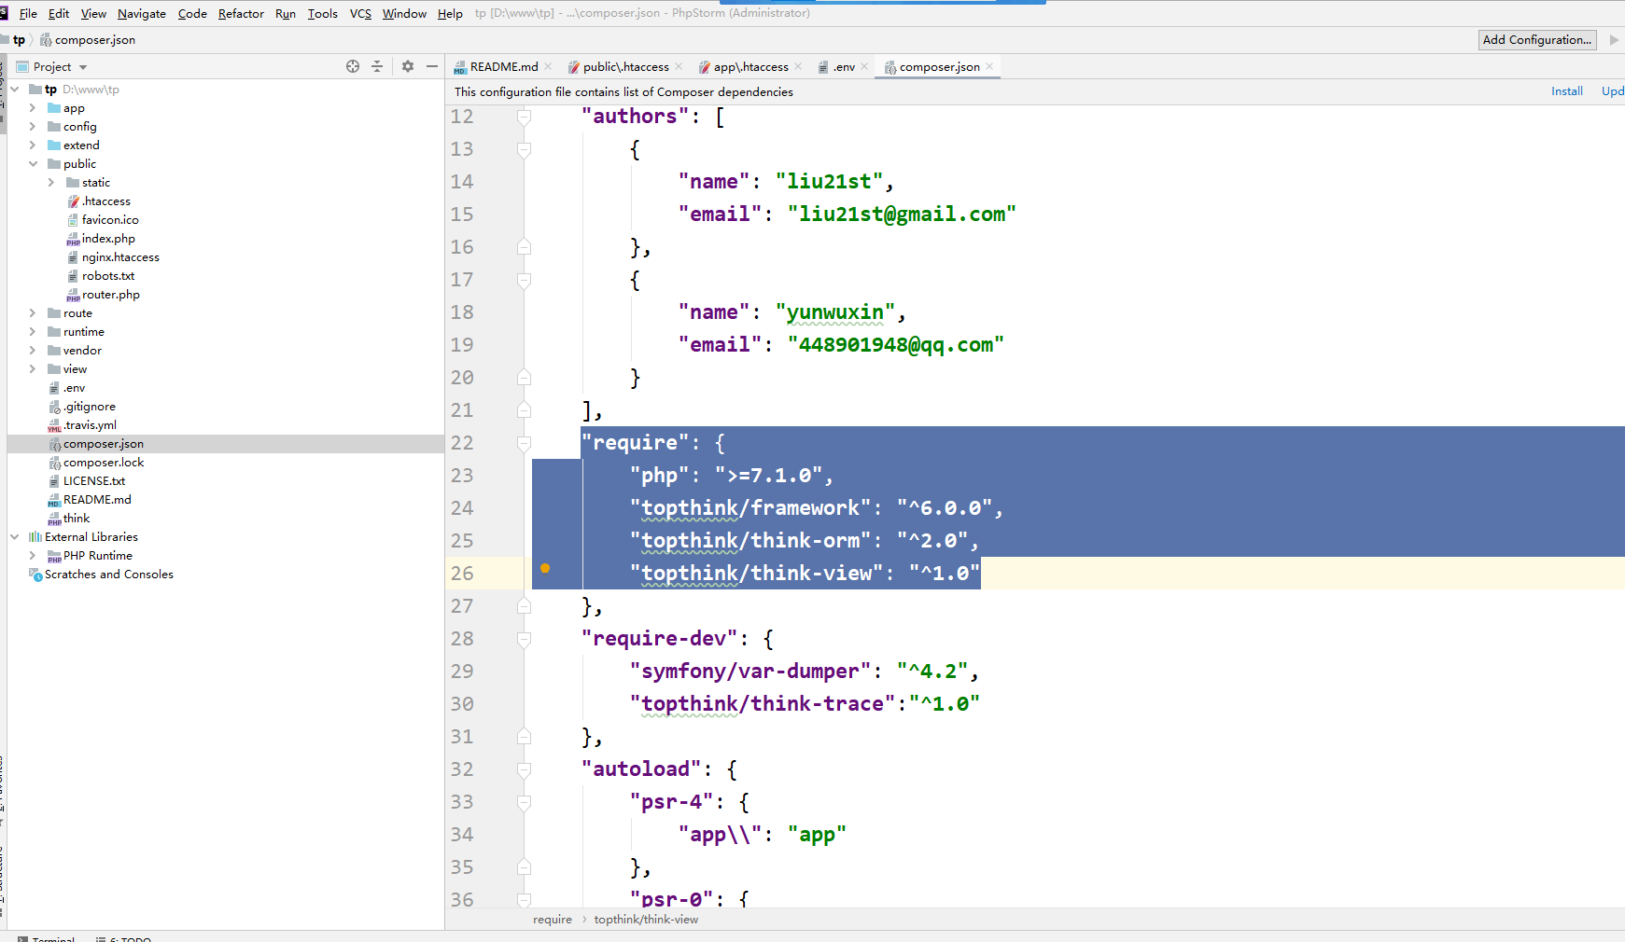Click require in the breadcrumb bar
The height and width of the screenshot is (942, 1625).
pyautogui.click(x=553, y=920)
